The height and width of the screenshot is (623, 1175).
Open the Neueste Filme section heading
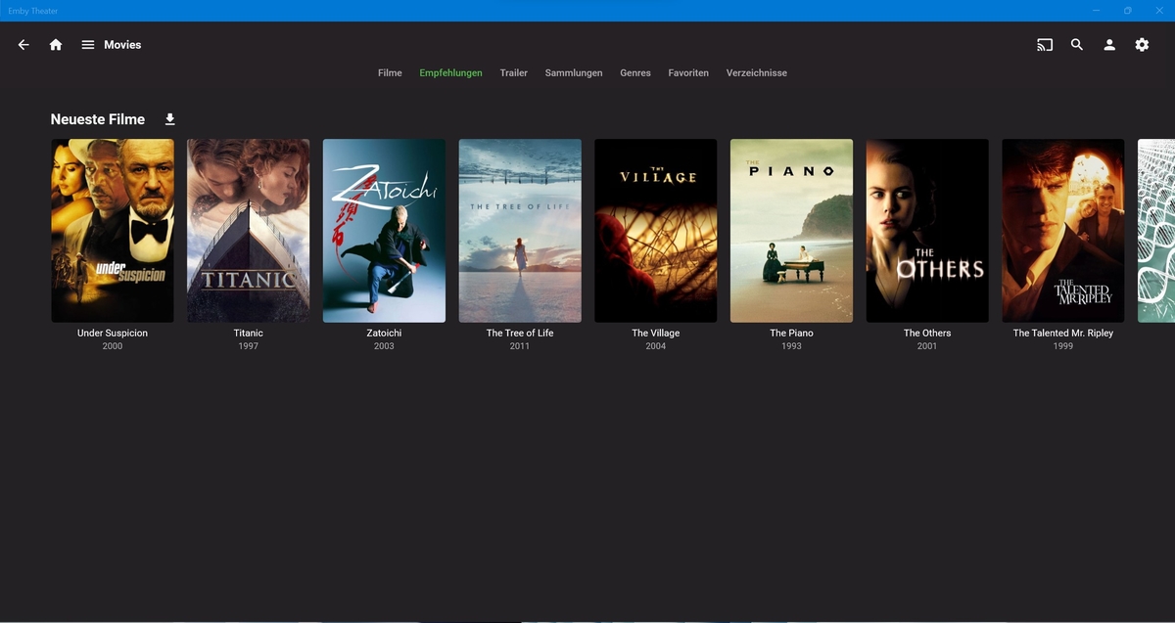point(98,119)
